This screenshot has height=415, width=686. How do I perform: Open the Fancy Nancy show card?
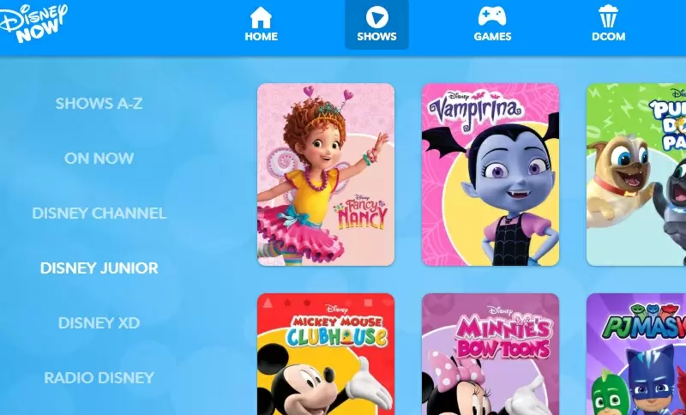click(326, 174)
